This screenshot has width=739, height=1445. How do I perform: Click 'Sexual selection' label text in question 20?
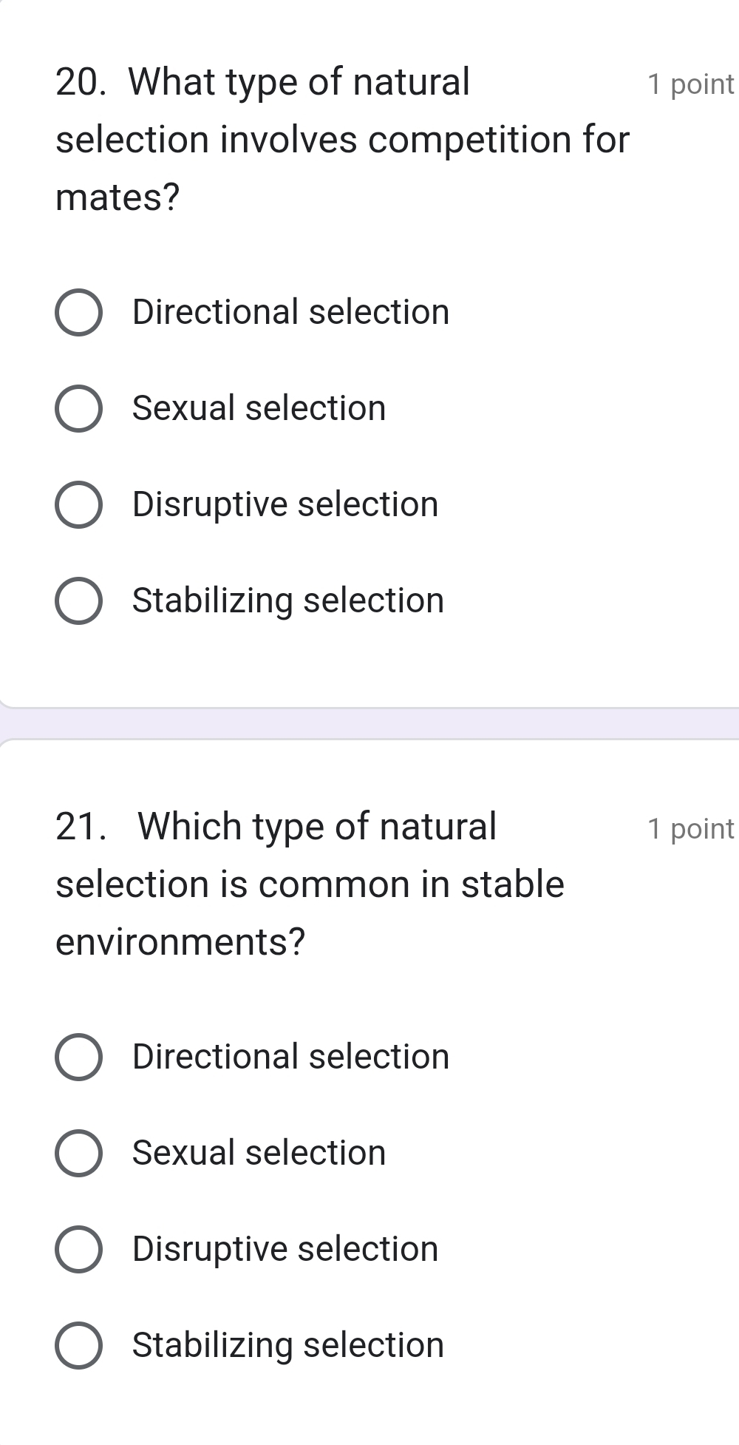click(x=259, y=408)
